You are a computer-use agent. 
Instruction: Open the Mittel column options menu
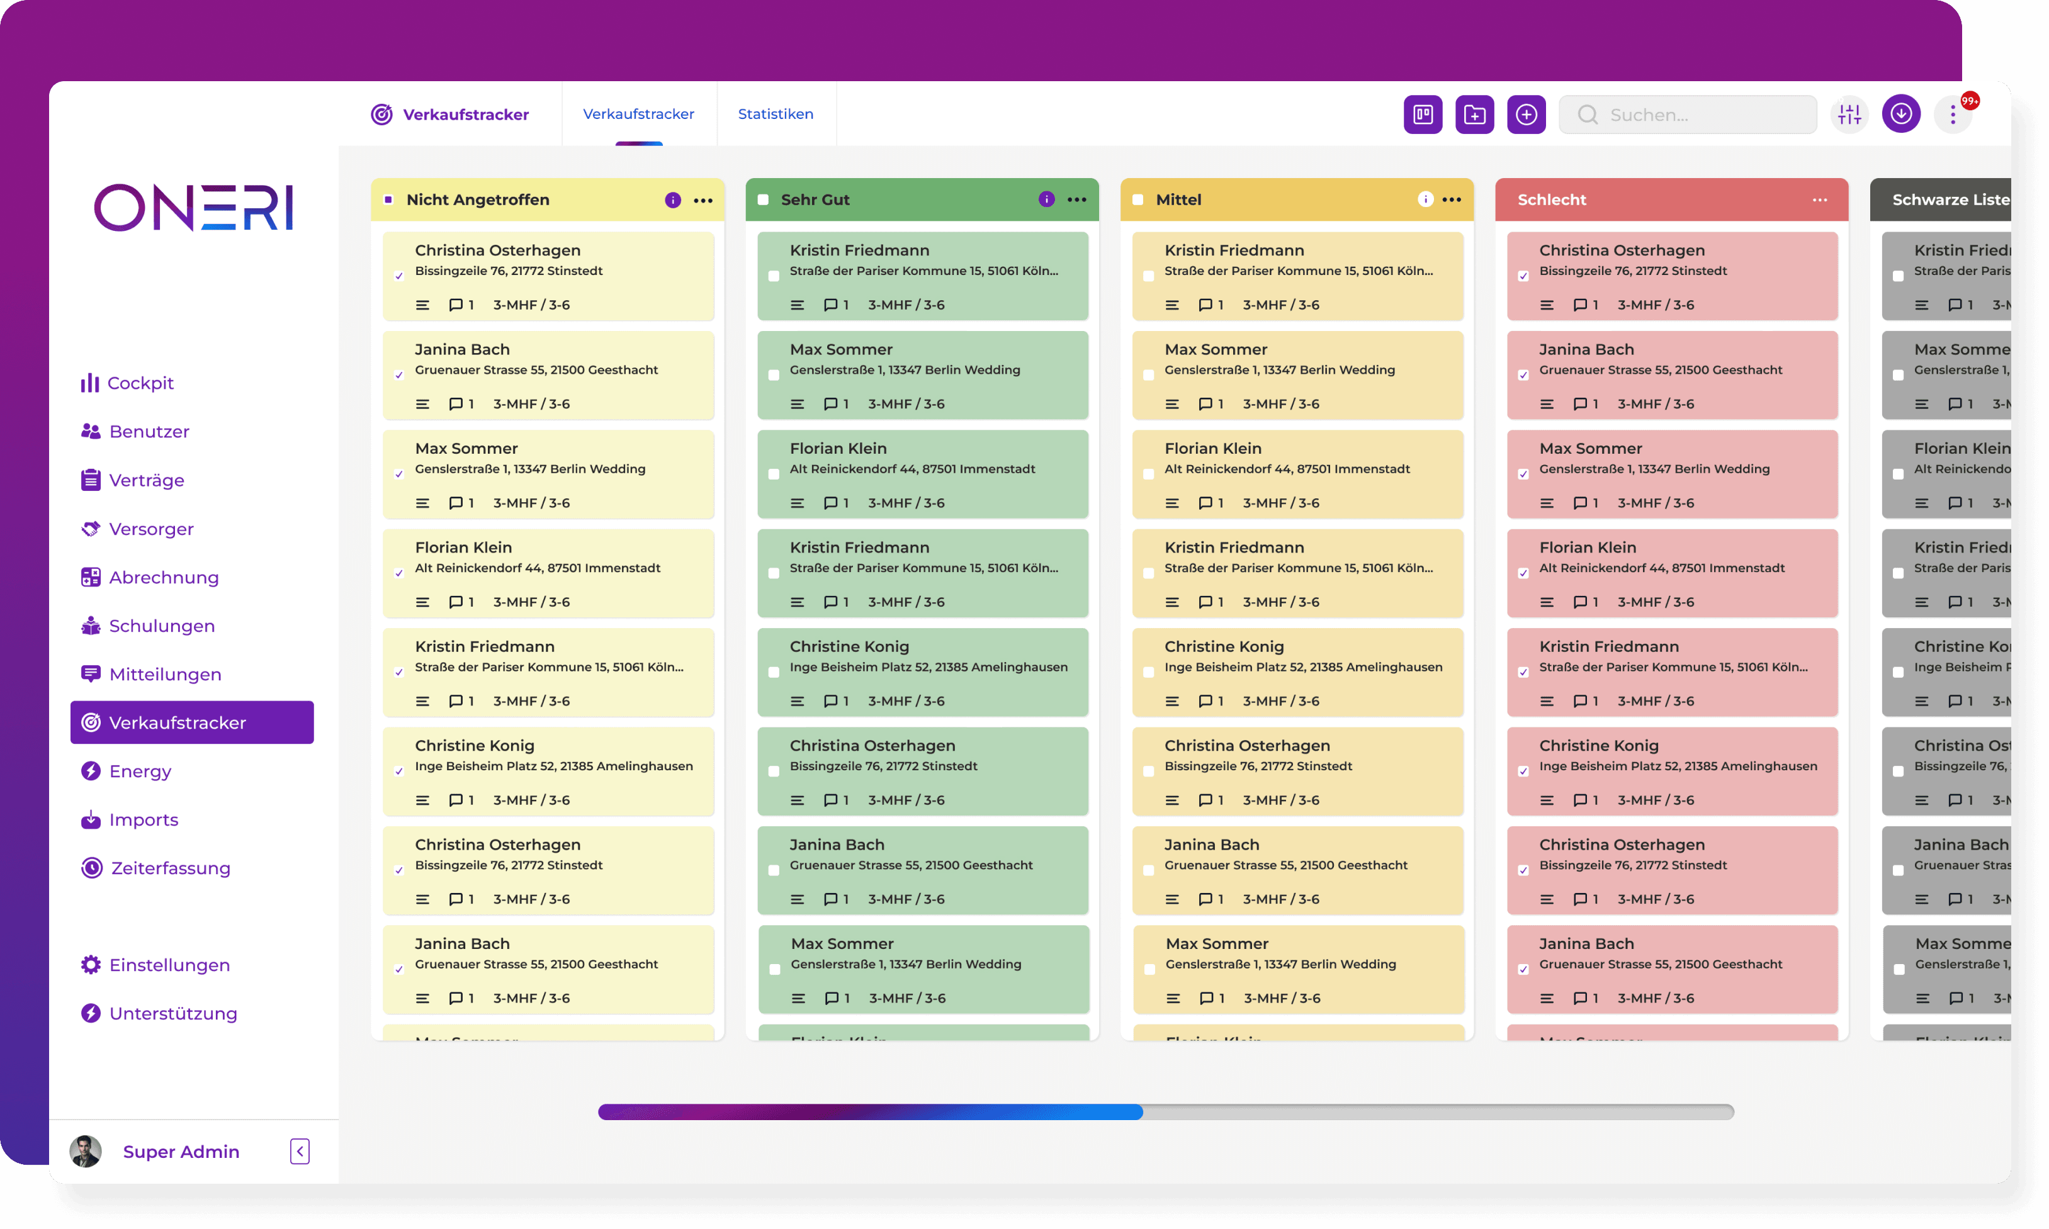[1452, 199]
